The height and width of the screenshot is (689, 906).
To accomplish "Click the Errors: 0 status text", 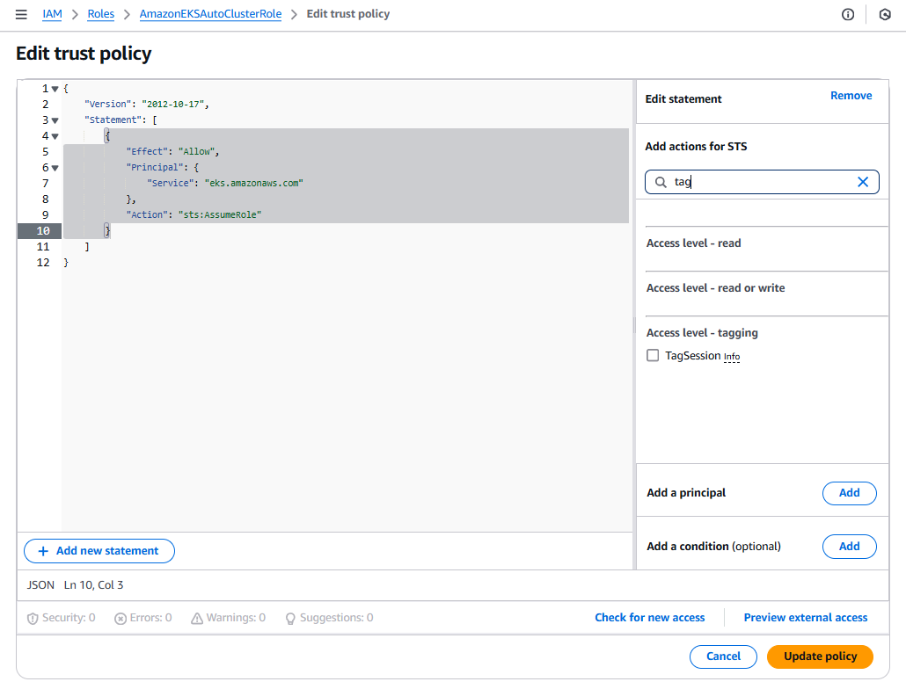I will point(150,618).
